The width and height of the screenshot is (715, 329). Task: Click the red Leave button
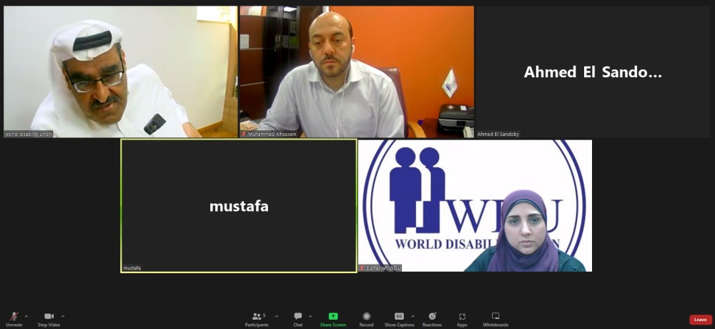click(701, 320)
